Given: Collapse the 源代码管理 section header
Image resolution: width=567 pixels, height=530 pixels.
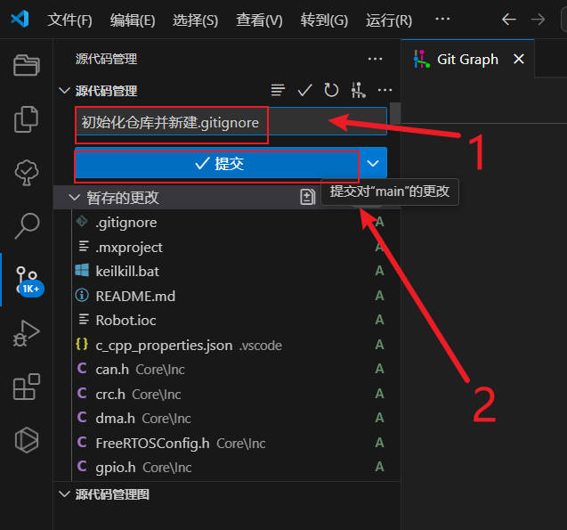Looking at the screenshot, I should (x=64, y=91).
